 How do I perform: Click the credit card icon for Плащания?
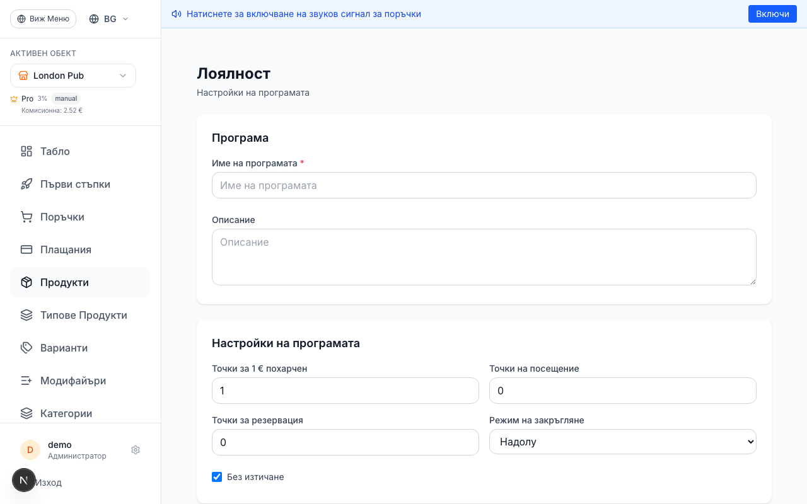coord(26,249)
